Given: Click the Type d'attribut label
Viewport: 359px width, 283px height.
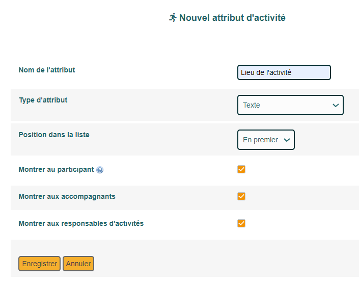Looking at the screenshot, I should click(x=43, y=100).
